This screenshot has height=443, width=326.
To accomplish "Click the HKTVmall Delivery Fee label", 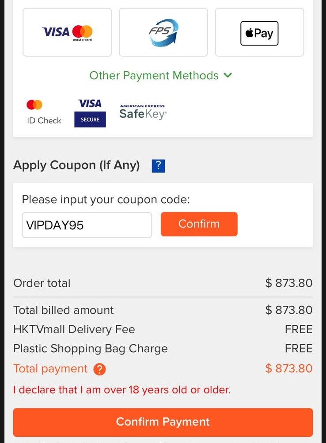I will tap(74, 329).
